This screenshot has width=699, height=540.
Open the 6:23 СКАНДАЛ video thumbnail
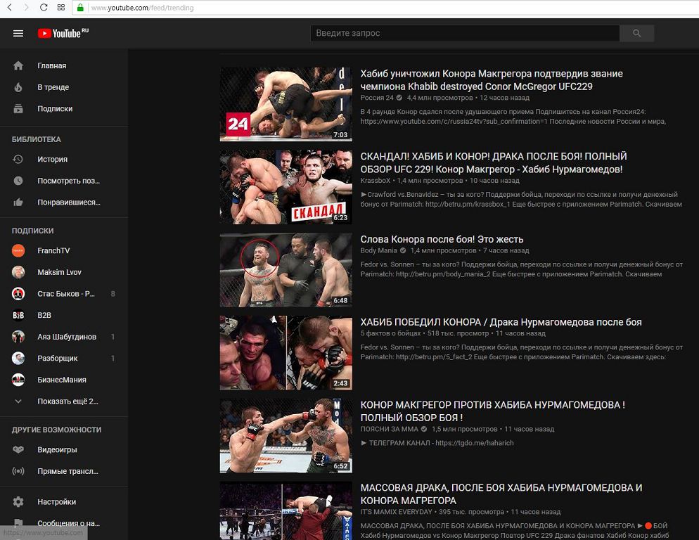coord(286,187)
